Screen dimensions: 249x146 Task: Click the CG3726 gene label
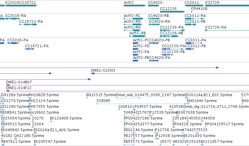212,3
